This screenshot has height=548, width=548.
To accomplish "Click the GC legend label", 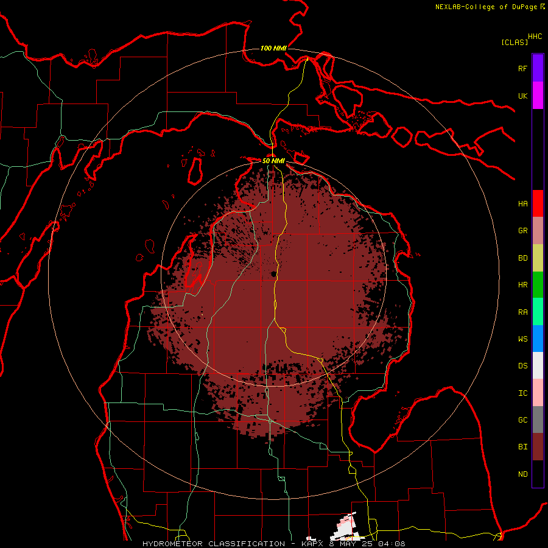I will click(x=523, y=420).
